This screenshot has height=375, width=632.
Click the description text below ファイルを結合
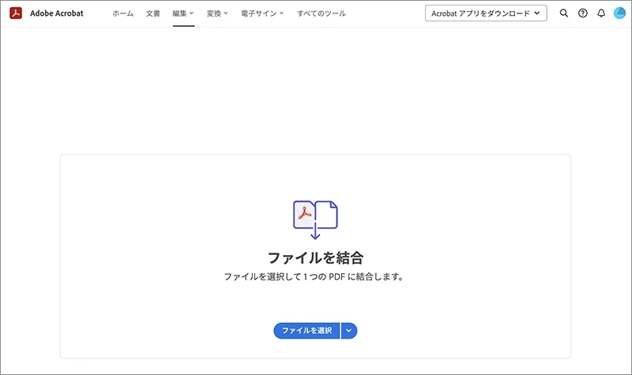[x=315, y=277]
